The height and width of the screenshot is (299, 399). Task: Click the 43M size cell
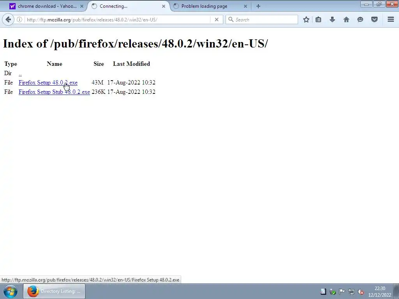(97, 83)
